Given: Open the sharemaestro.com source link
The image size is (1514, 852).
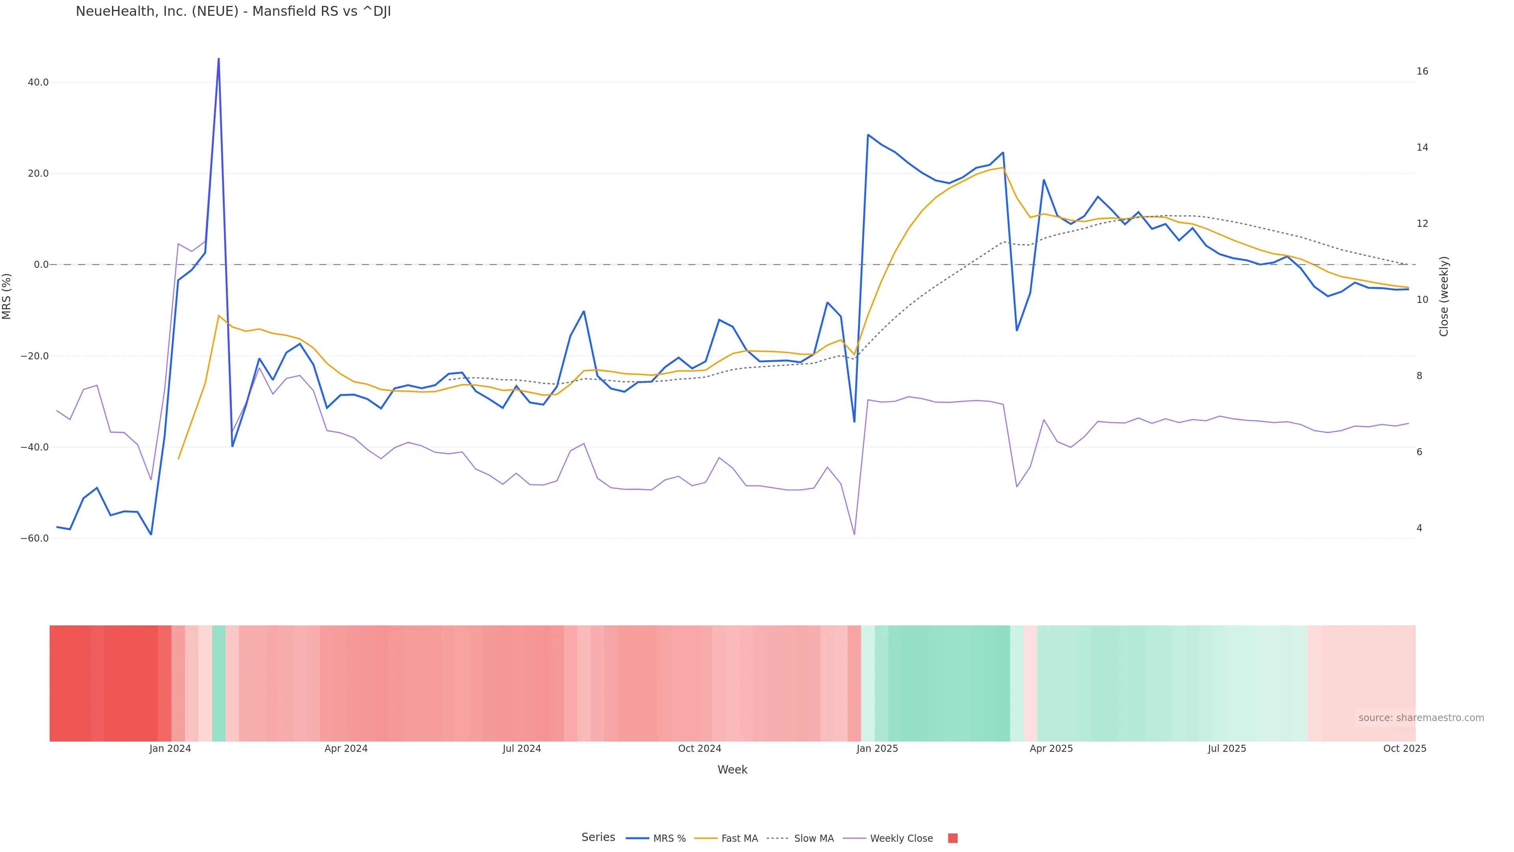Looking at the screenshot, I should coord(1421,718).
